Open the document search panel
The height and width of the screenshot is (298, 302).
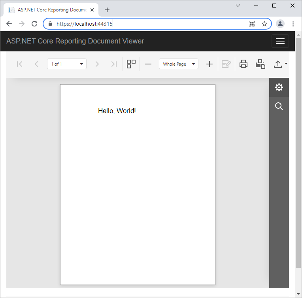pos(279,106)
